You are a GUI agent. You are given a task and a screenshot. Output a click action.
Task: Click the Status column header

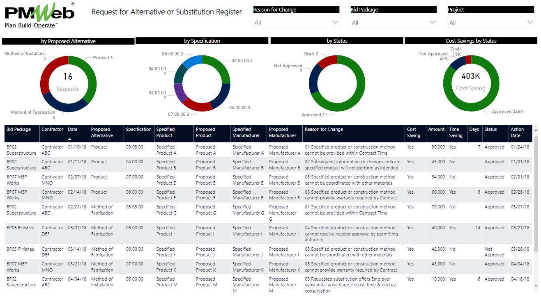pyautogui.click(x=490, y=130)
